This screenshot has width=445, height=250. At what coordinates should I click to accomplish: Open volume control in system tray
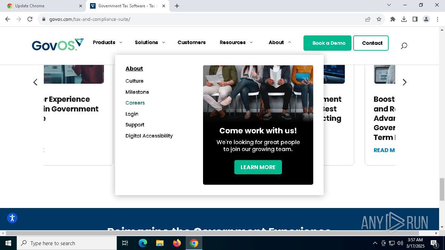(400, 243)
